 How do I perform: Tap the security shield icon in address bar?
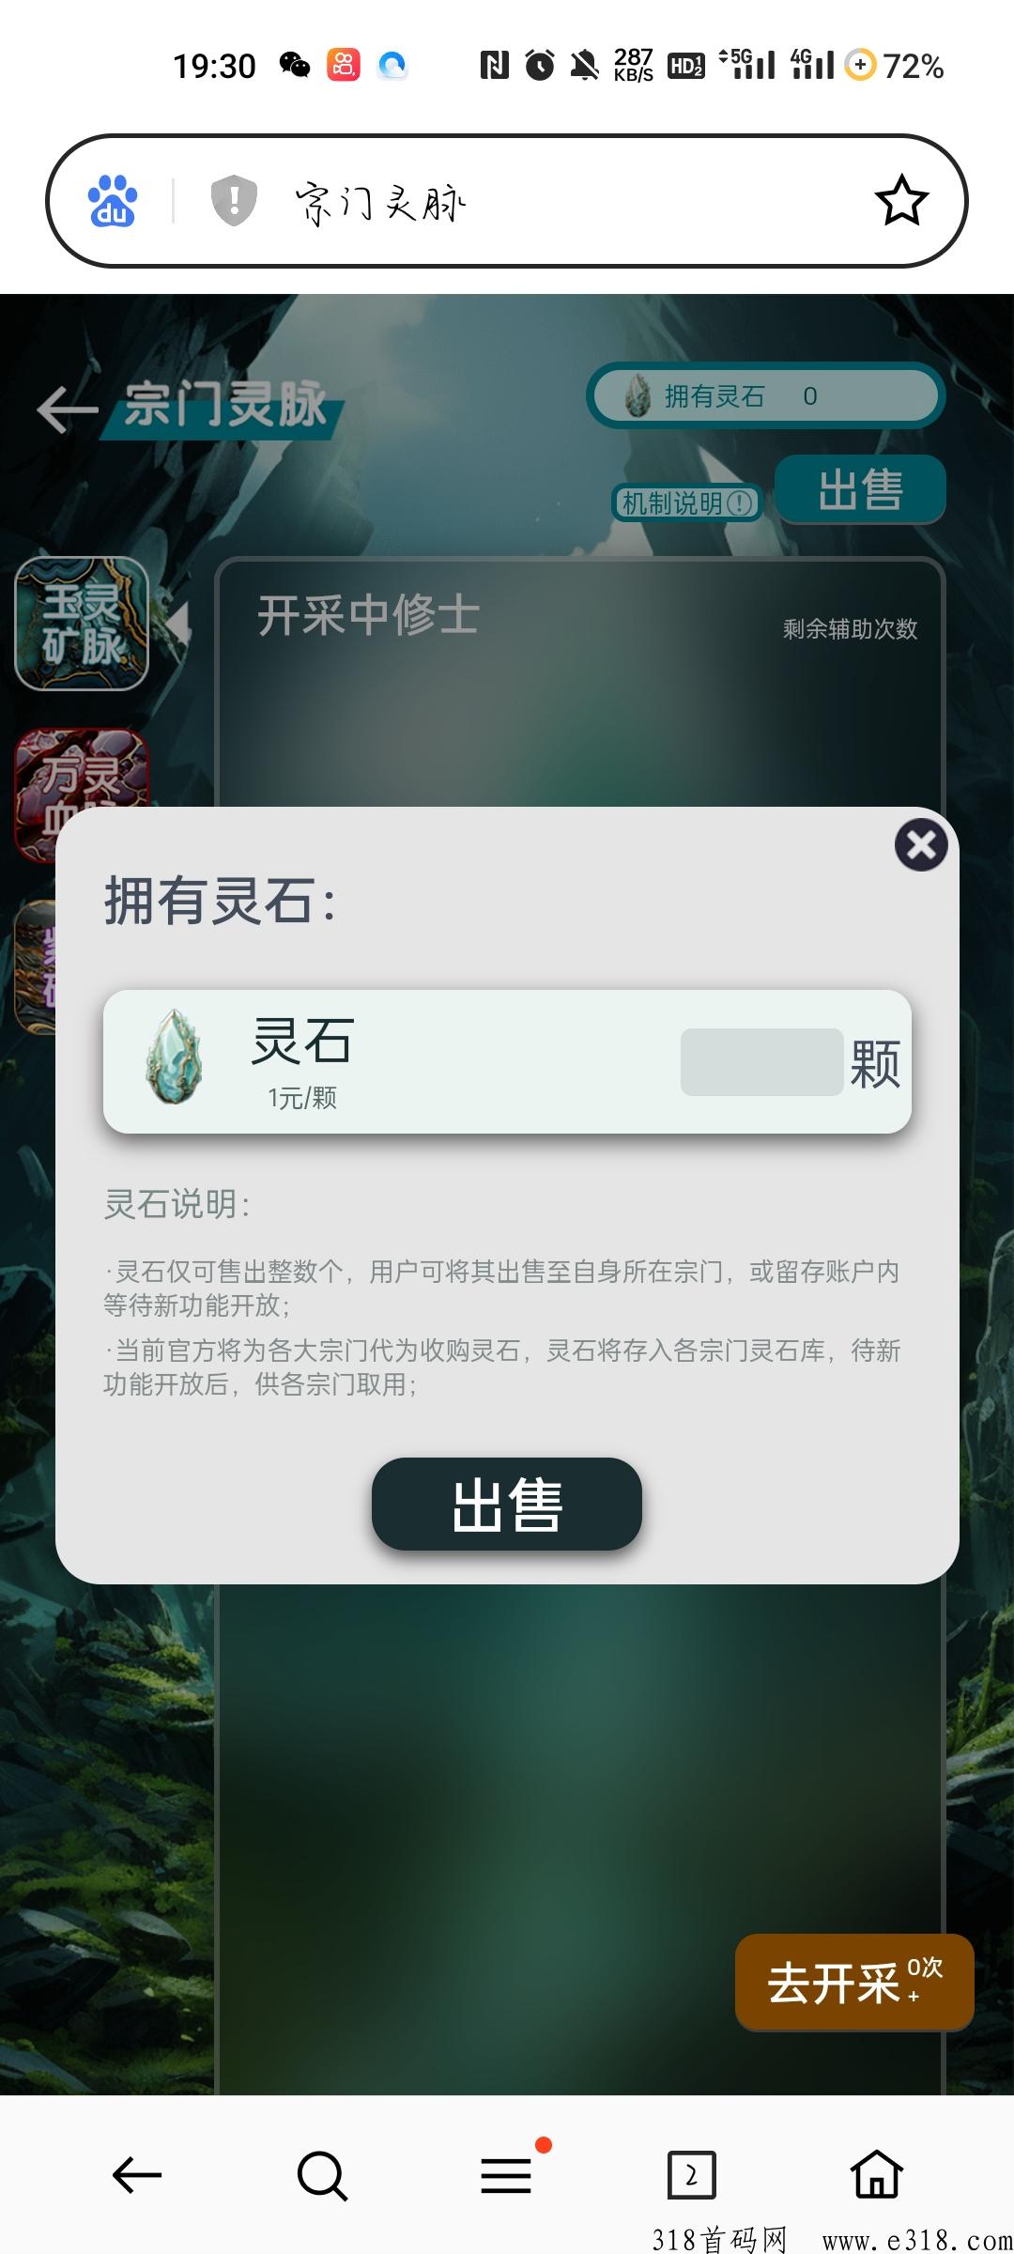pyautogui.click(x=234, y=200)
